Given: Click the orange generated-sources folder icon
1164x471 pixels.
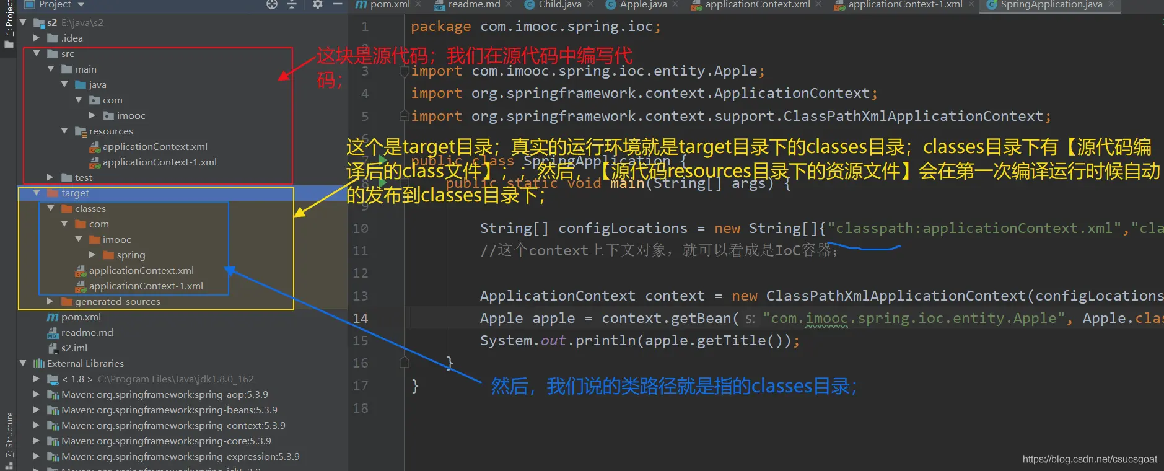Looking at the screenshot, I should point(67,302).
